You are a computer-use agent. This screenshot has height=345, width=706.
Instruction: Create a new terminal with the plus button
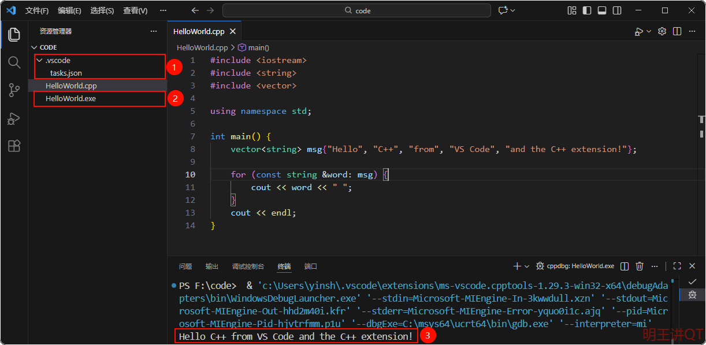pos(516,266)
